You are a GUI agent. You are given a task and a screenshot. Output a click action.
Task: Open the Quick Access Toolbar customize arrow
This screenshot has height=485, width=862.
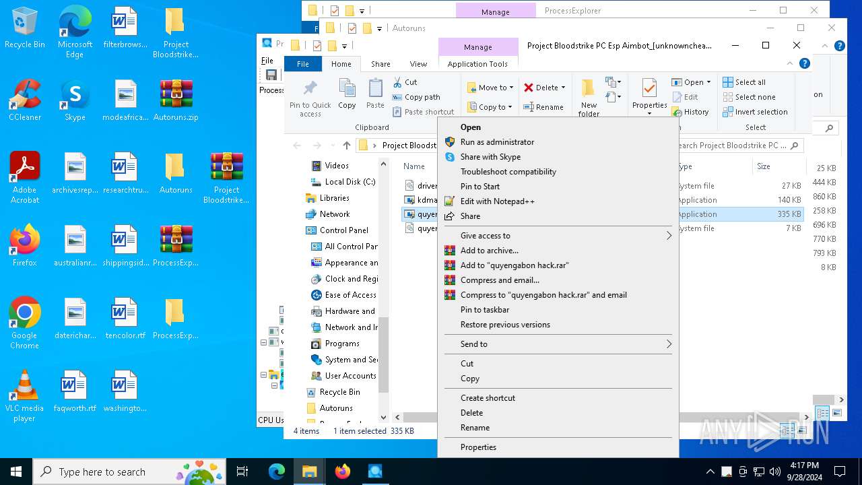[344, 46]
